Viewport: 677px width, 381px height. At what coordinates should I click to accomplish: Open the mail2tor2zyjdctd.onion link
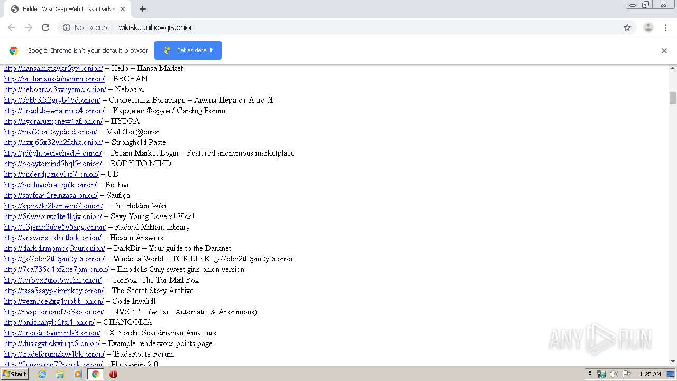coord(51,132)
